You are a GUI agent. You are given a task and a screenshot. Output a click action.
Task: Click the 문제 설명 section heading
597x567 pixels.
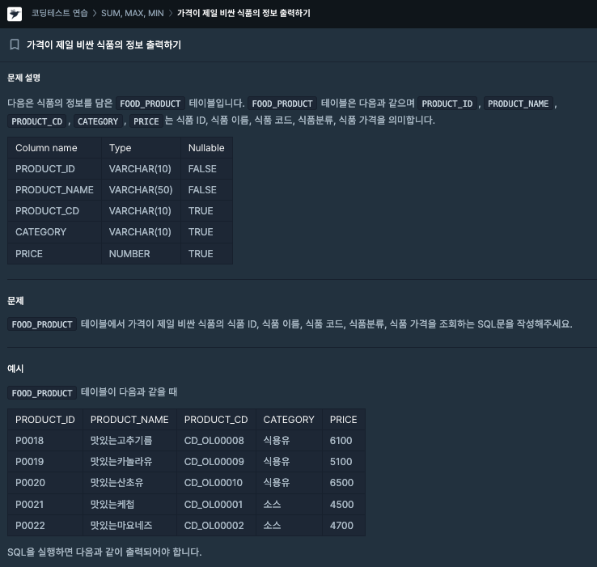(x=23, y=78)
